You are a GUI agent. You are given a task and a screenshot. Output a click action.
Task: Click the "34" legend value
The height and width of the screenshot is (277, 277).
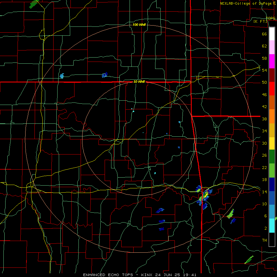(264, 131)
